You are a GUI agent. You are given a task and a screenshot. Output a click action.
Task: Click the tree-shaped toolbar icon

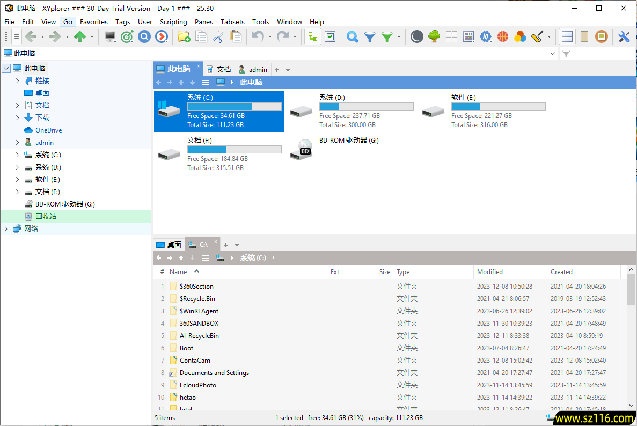(434, 36)
